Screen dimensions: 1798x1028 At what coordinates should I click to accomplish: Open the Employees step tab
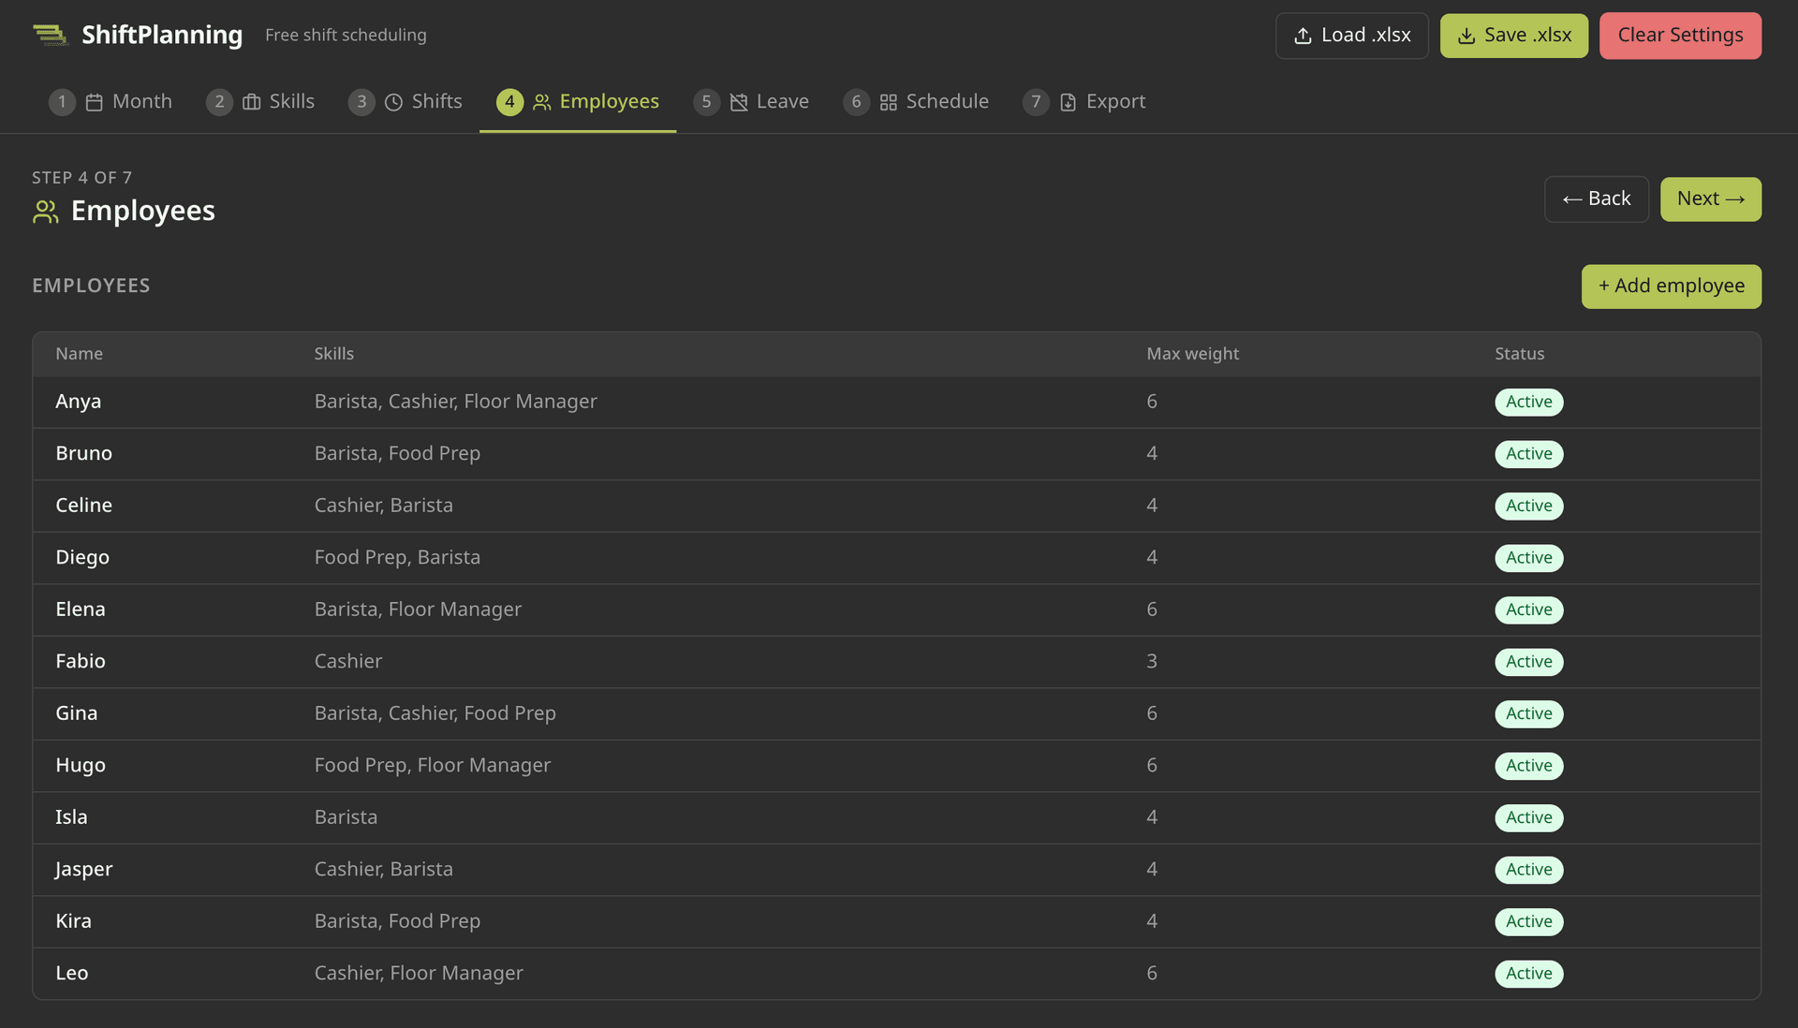click(578, 102)
